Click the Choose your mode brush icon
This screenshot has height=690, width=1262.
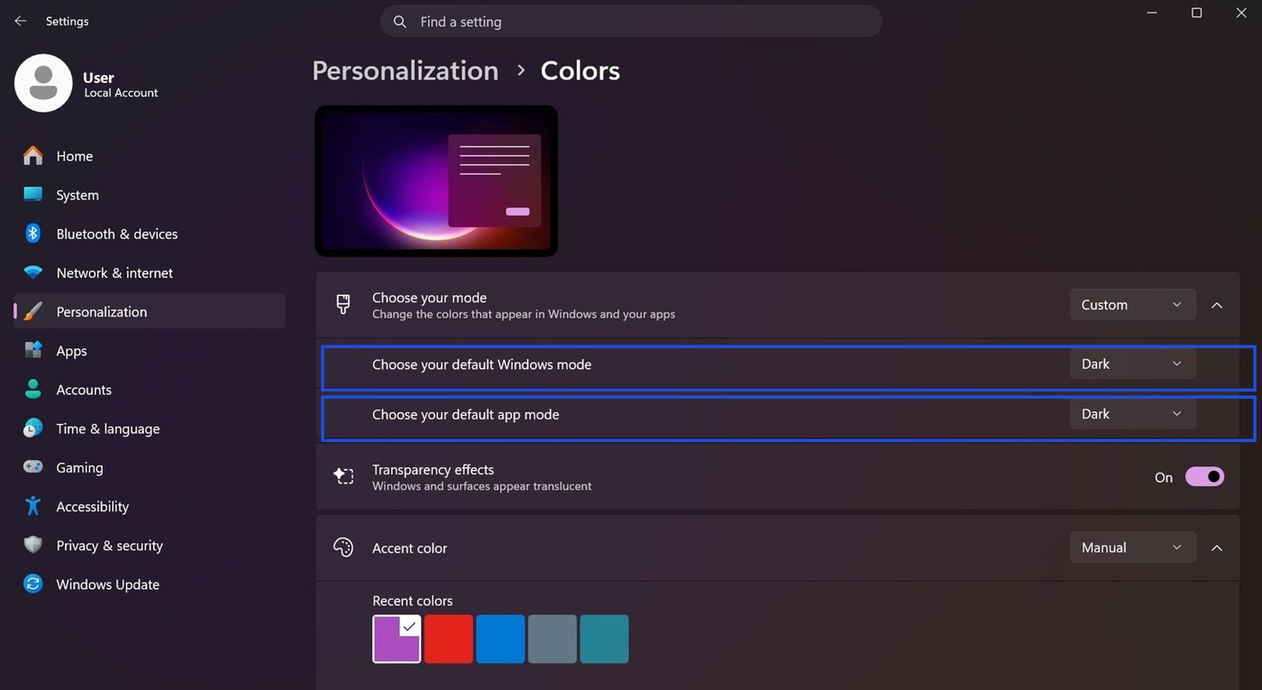[343, 305]
